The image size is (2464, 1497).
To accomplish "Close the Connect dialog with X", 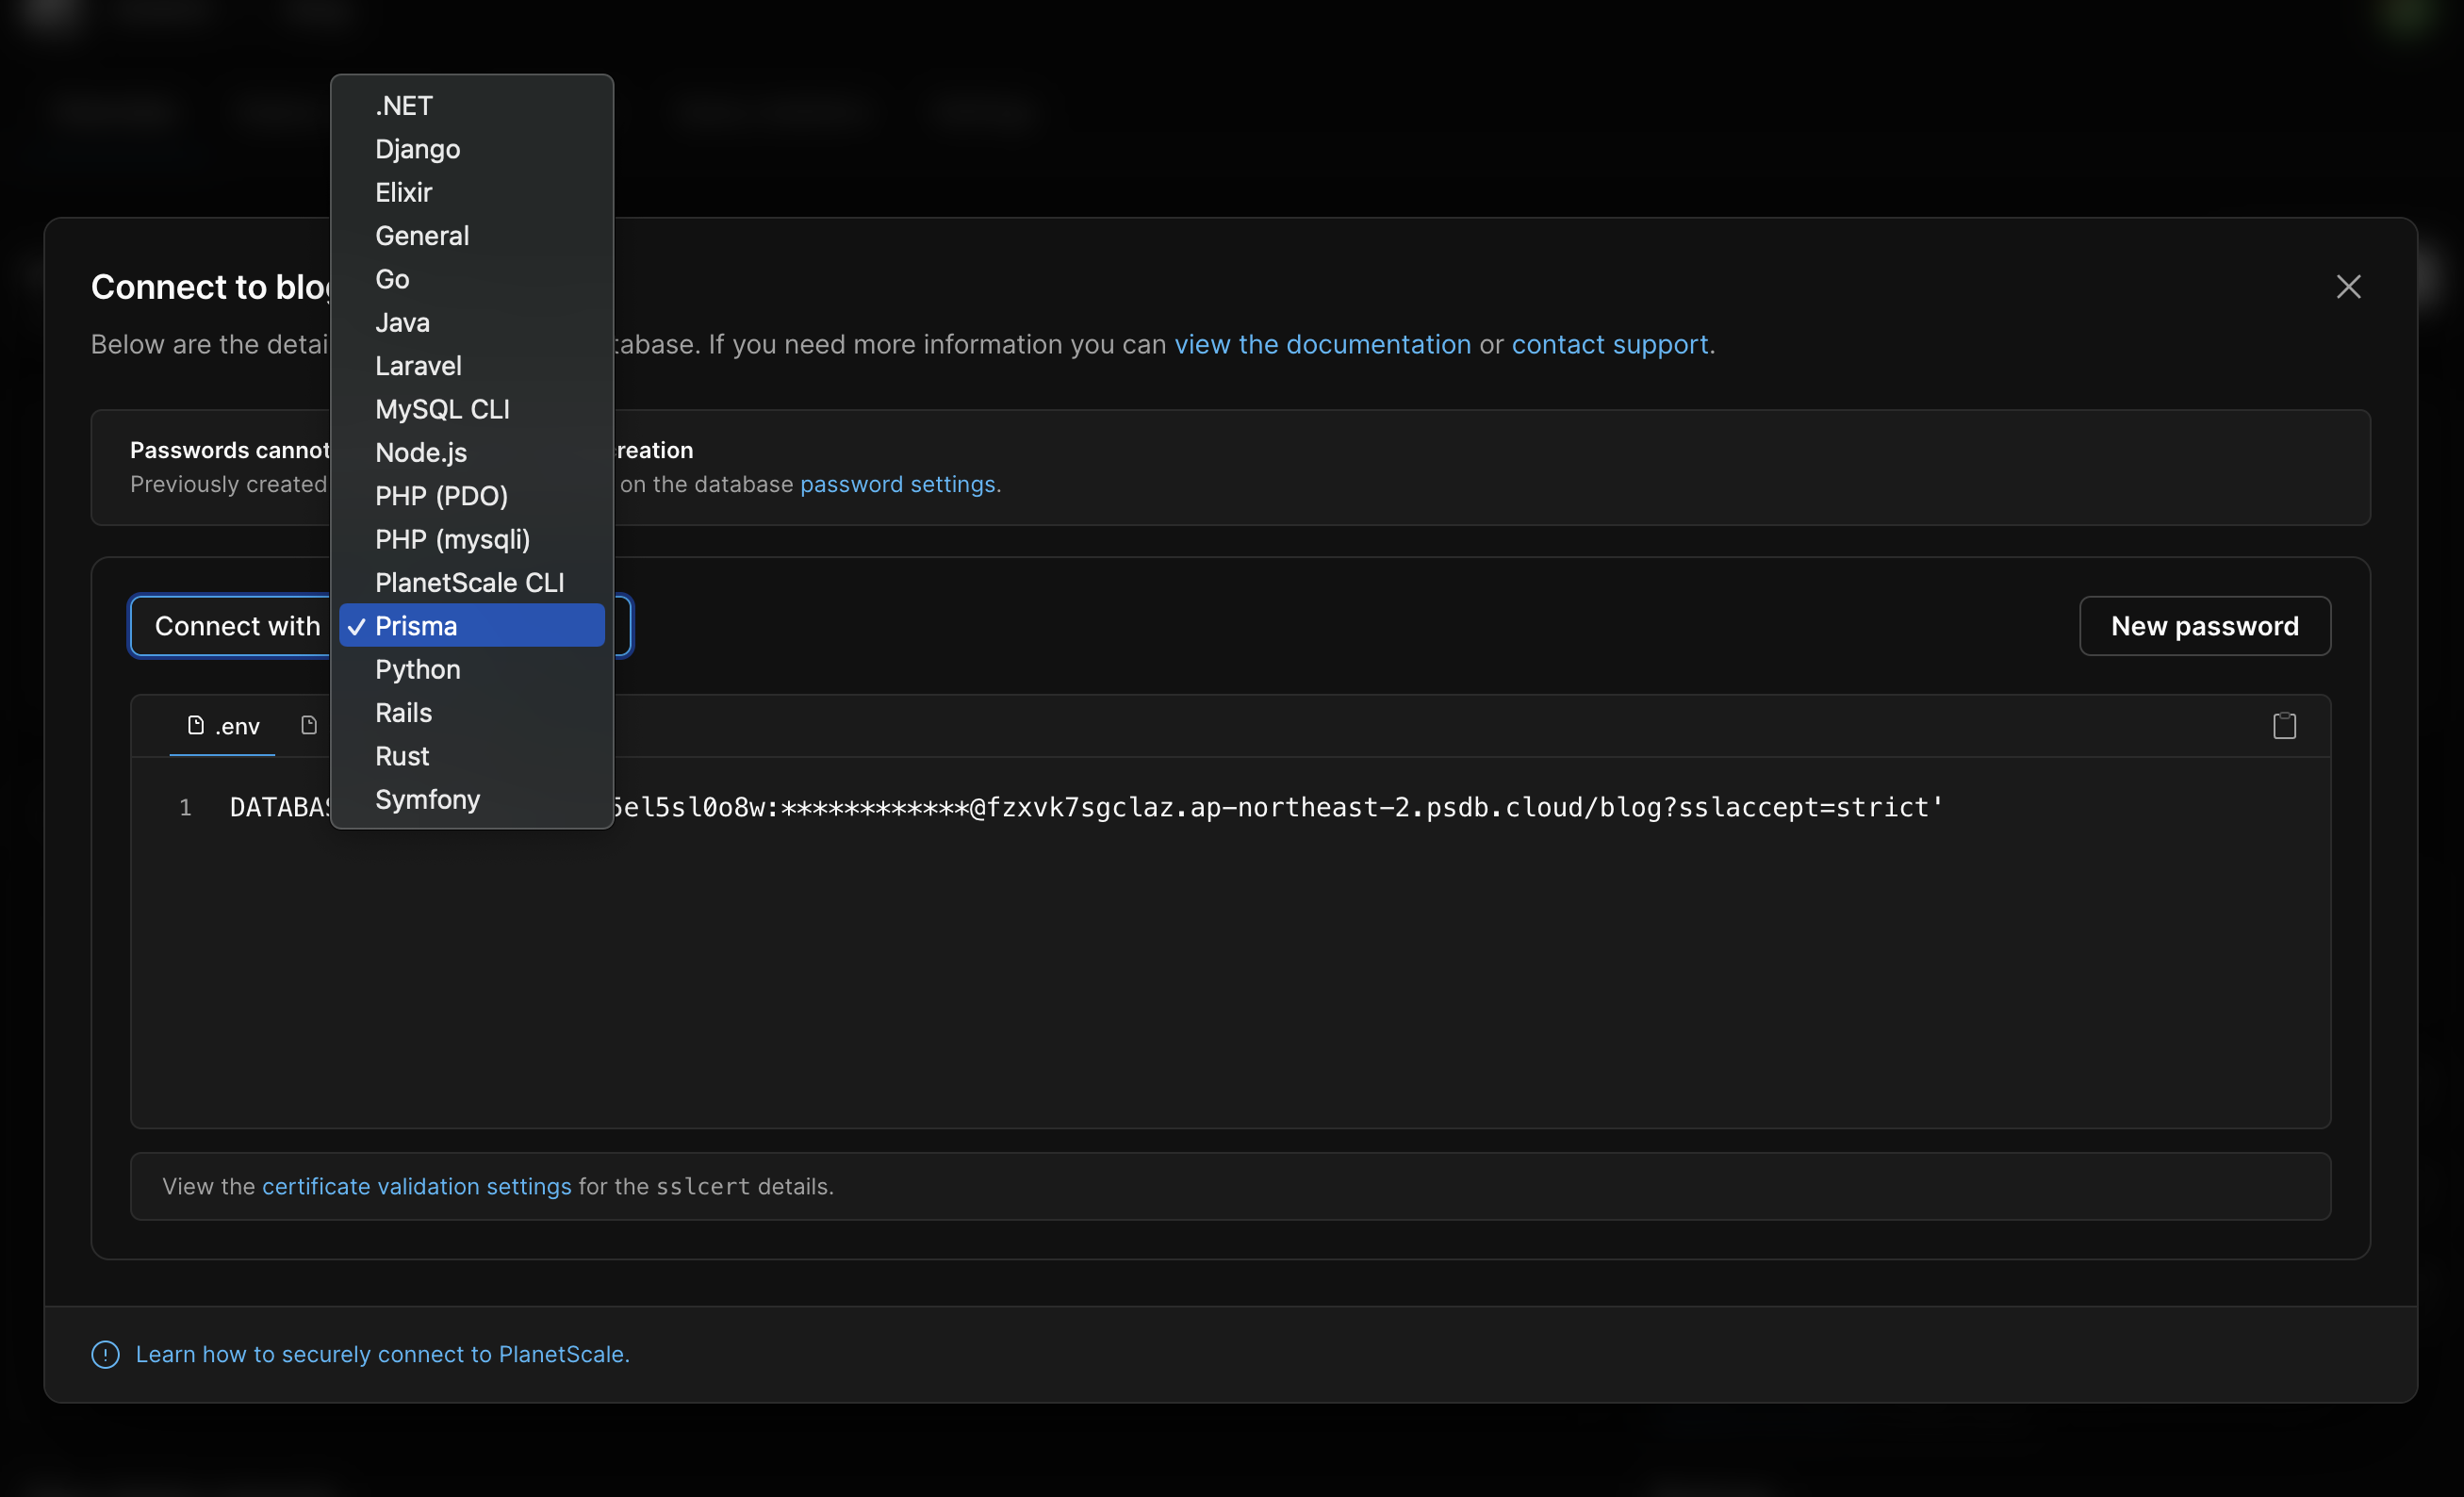I will (x=2347, y=287).
